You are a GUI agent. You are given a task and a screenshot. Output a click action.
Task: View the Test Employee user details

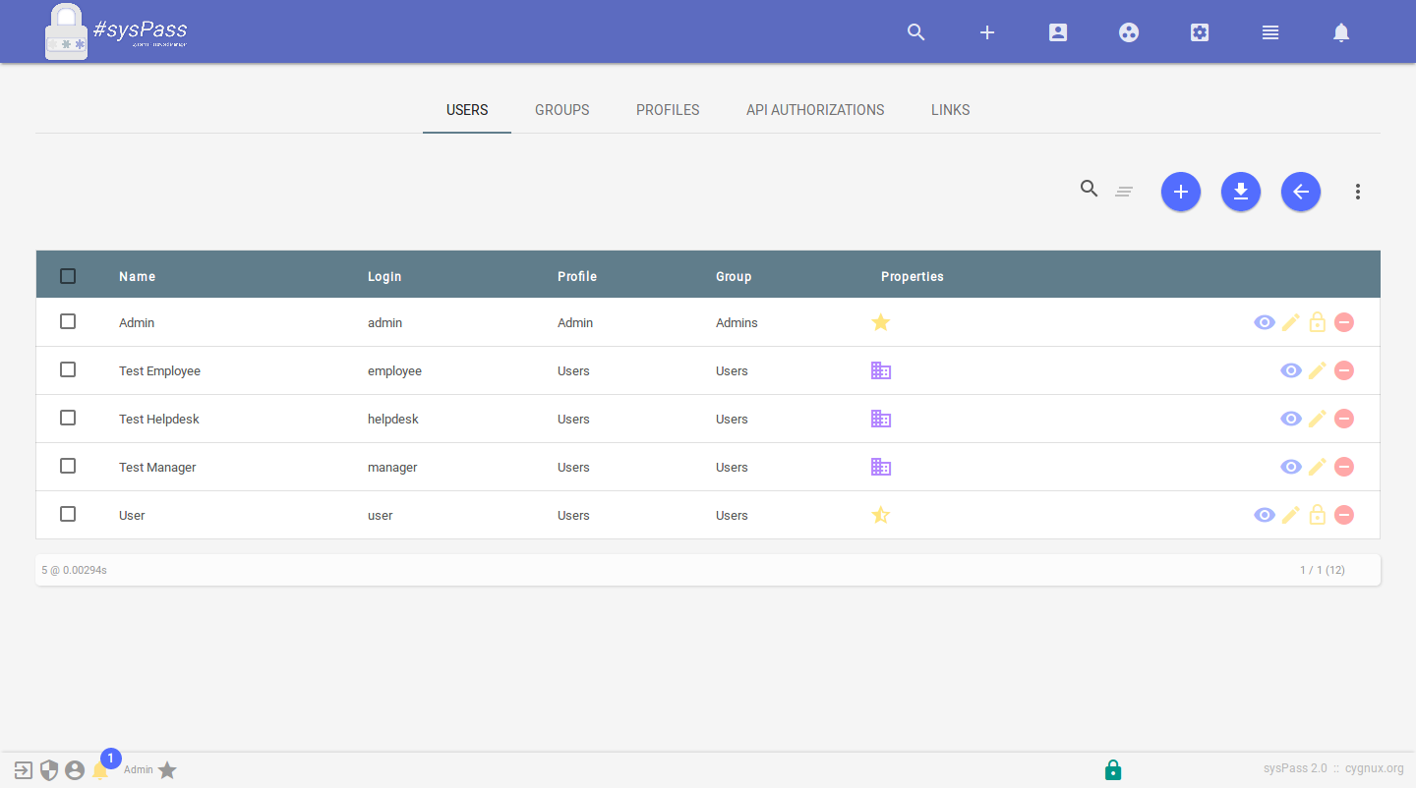(x=1291, y=370)
